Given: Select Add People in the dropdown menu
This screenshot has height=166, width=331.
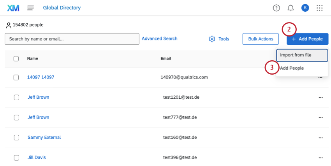Looking at the screenshot, I should (x=292, y=68).
